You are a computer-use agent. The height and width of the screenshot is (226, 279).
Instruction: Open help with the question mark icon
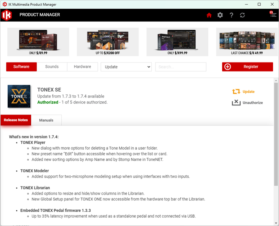231,15
